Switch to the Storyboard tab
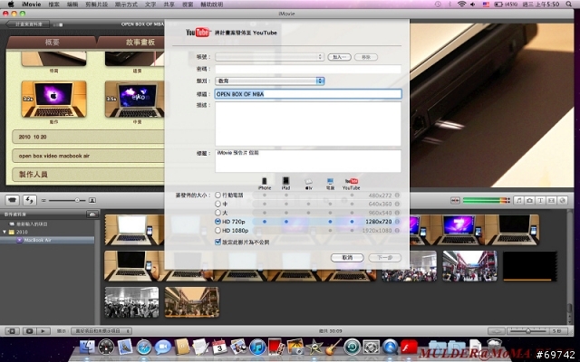 [x=140, y=43]
